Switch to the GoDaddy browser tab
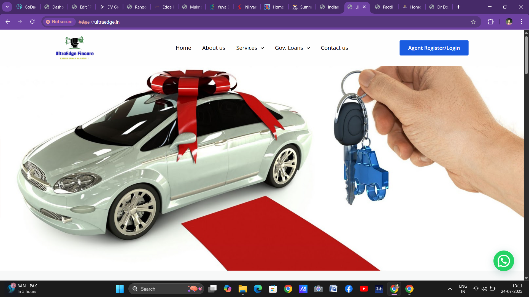 click(x=27, y=7)
